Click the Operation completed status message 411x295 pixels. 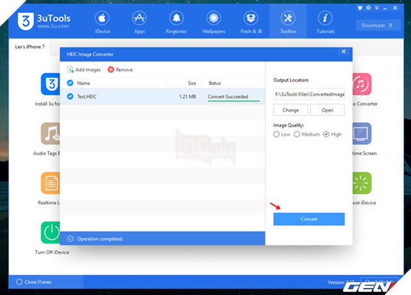point(100,239)
